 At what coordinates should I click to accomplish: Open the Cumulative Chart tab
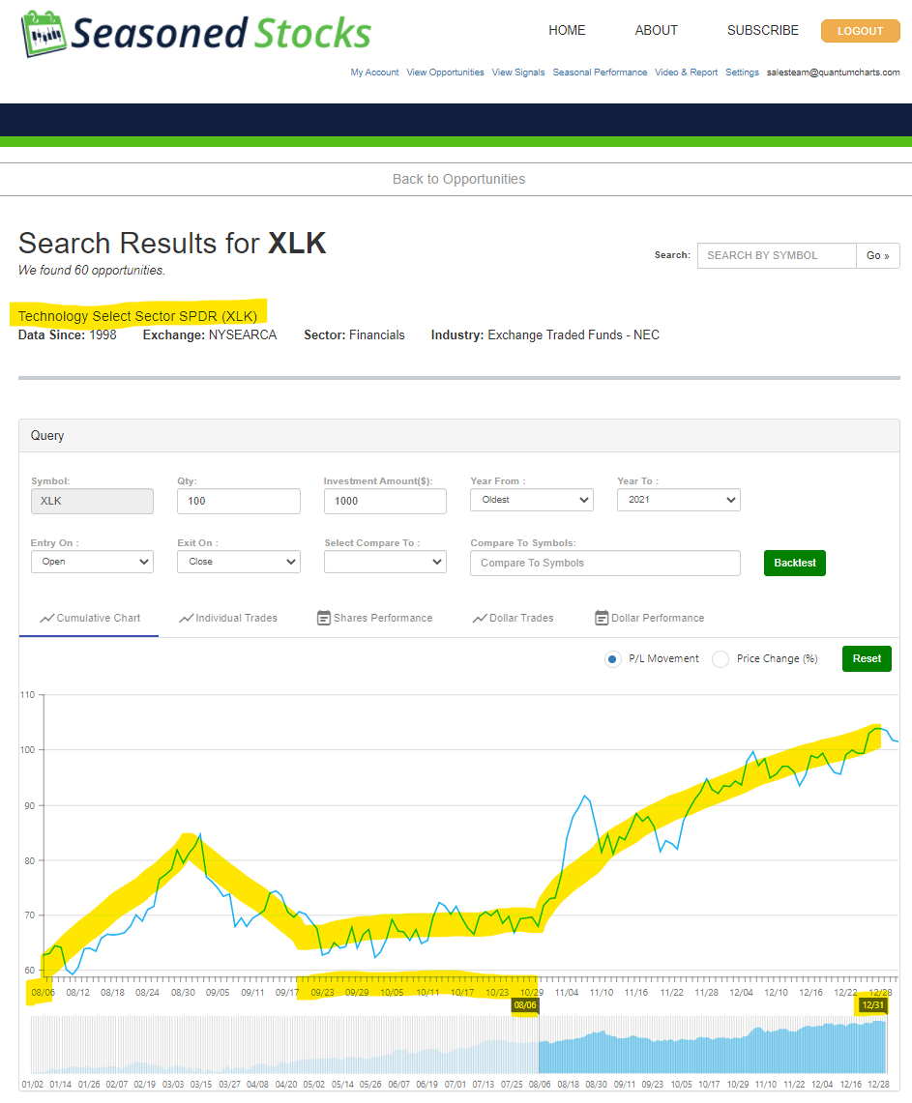click(x=89, y=618)
